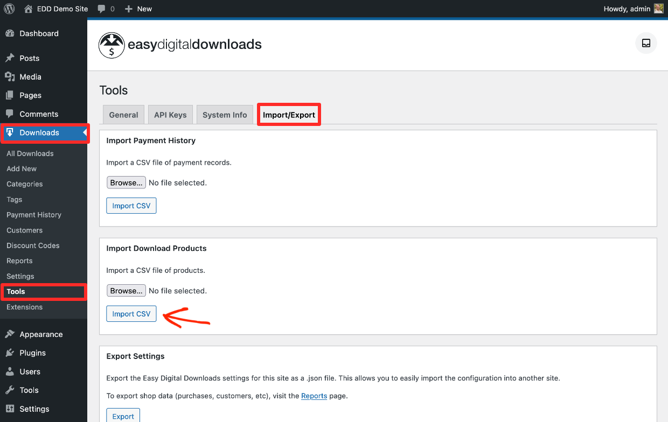Select the Dashboard icon in the sidebar

coord(11,33)
